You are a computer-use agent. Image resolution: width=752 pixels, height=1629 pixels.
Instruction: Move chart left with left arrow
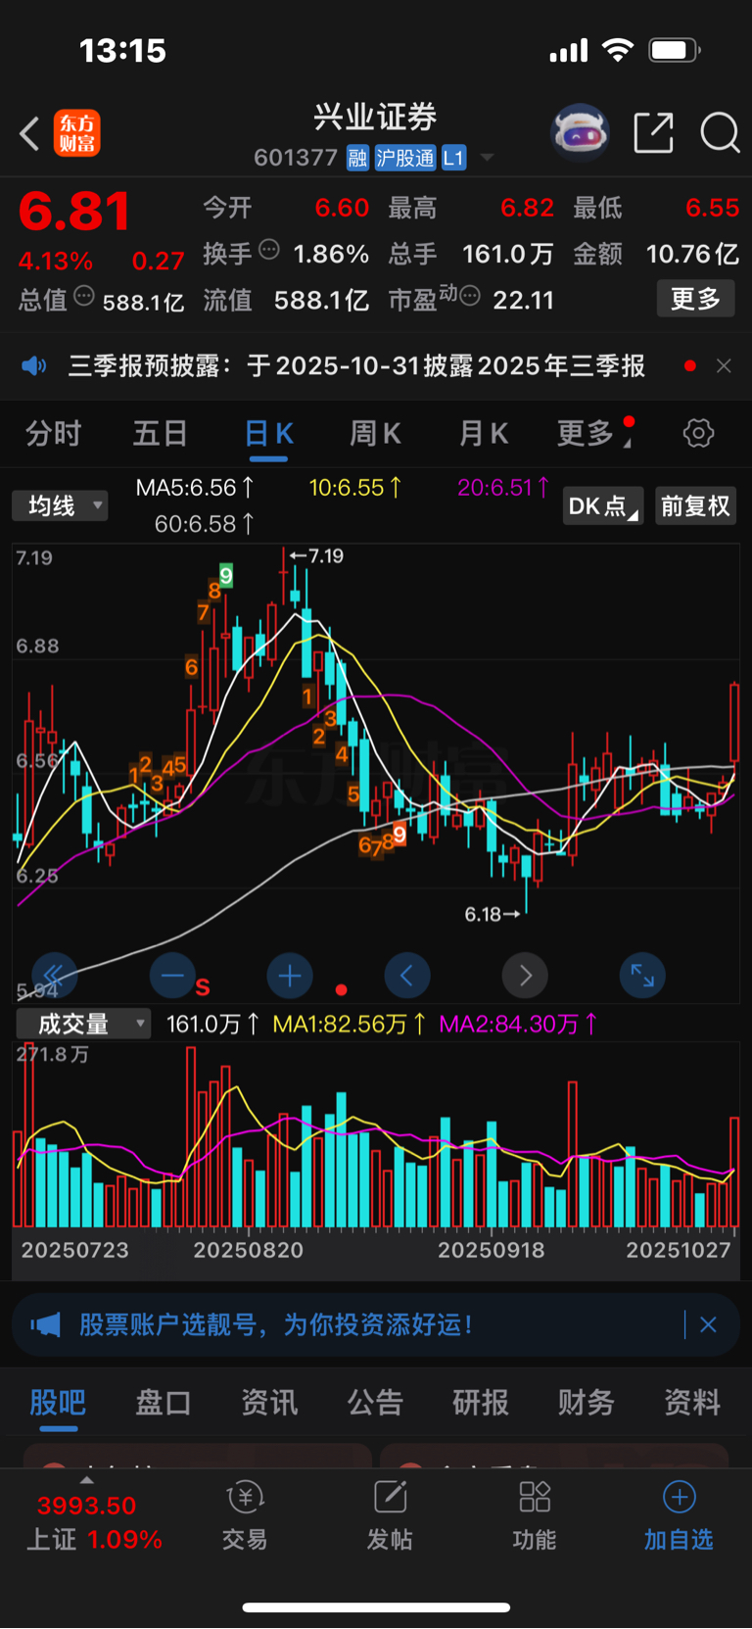[407, 975]
